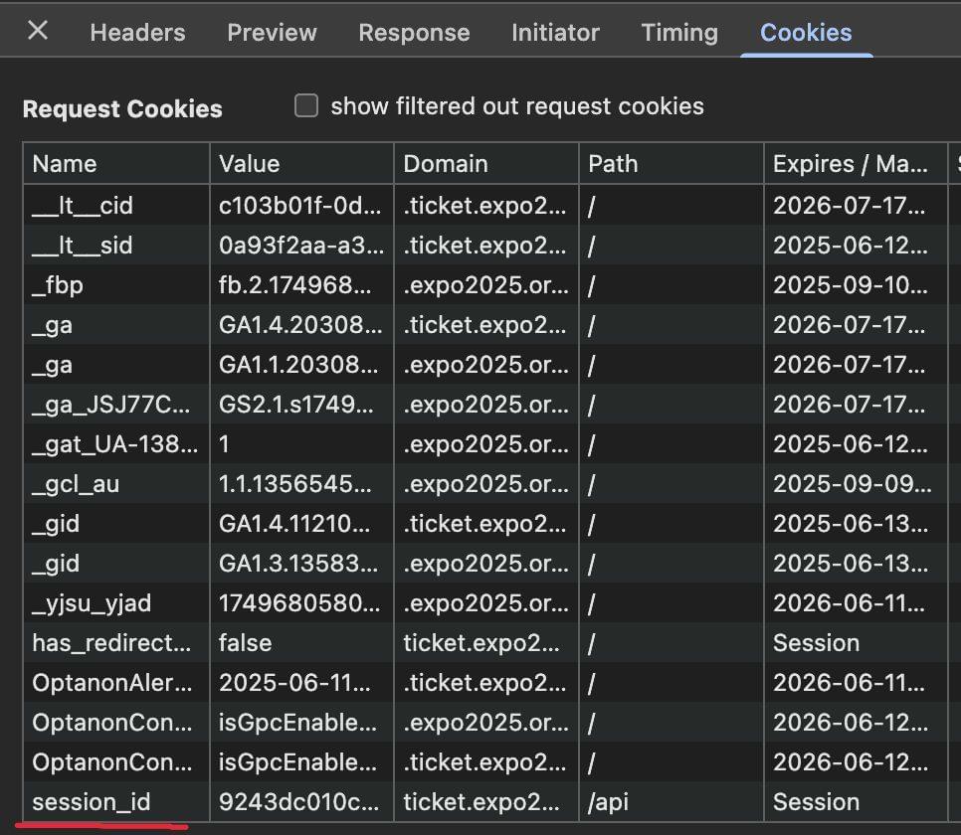Sort by the Domain column header
Screen dimensions: 961x835
point(486,164)
